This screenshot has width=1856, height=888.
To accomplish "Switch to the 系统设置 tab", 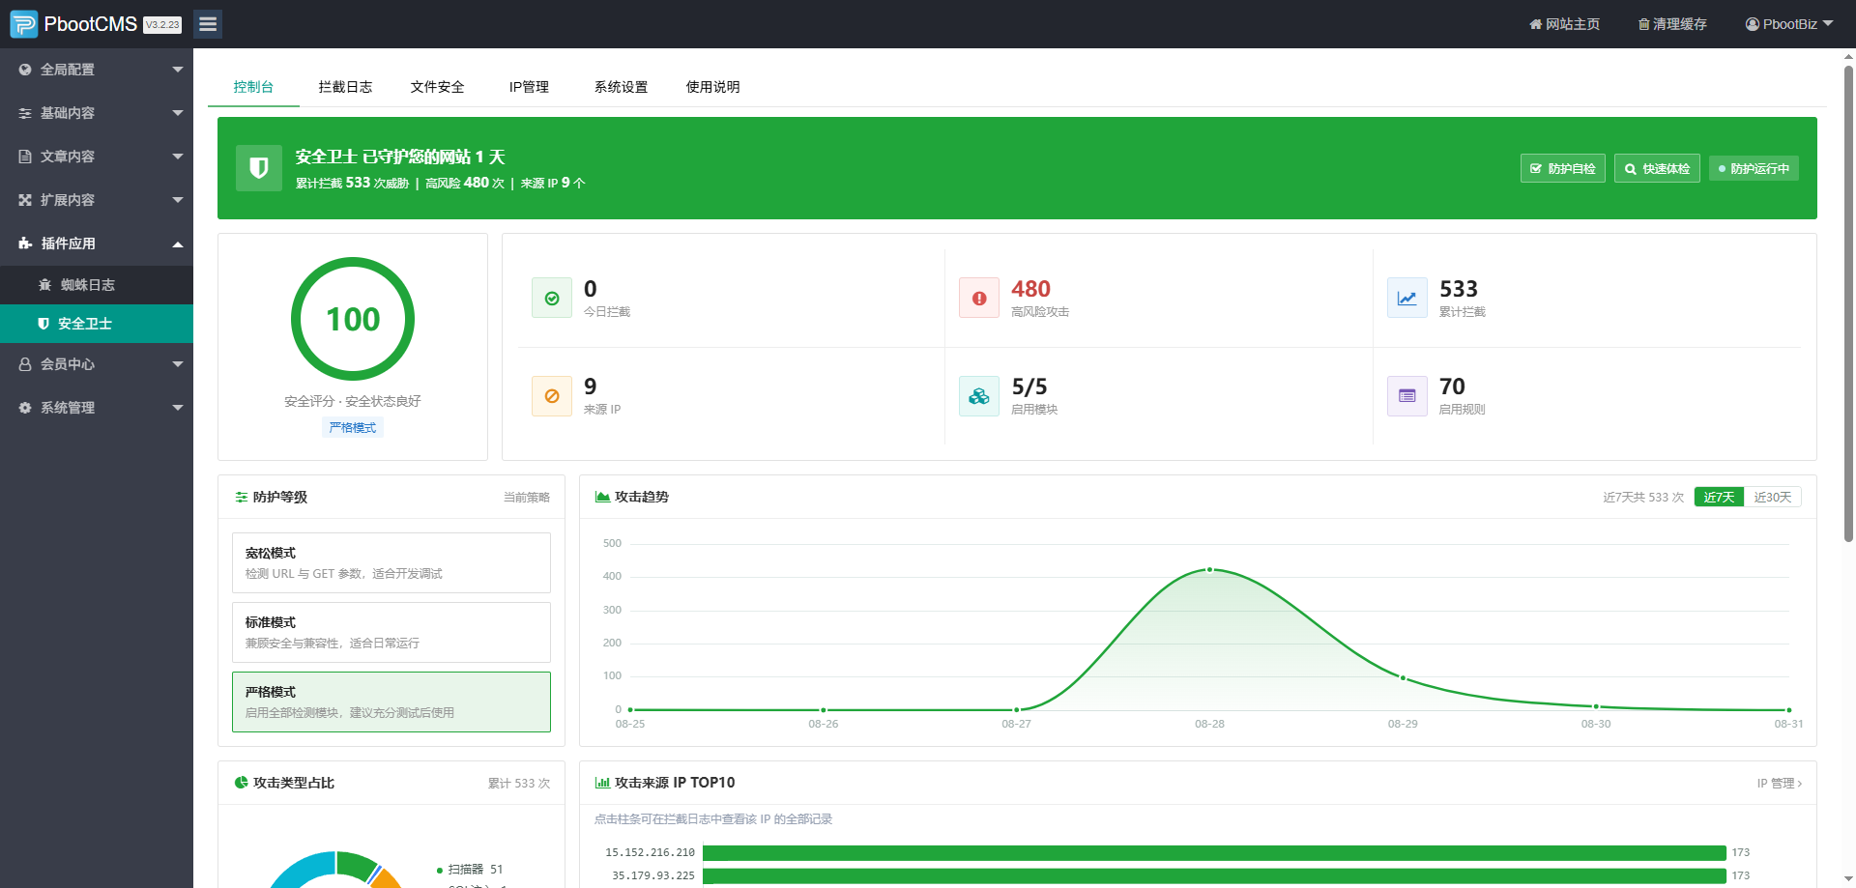I will point(621,87).
